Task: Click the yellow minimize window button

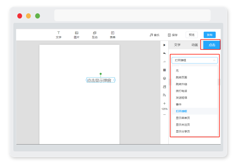Action: click(x=28, y=16)
